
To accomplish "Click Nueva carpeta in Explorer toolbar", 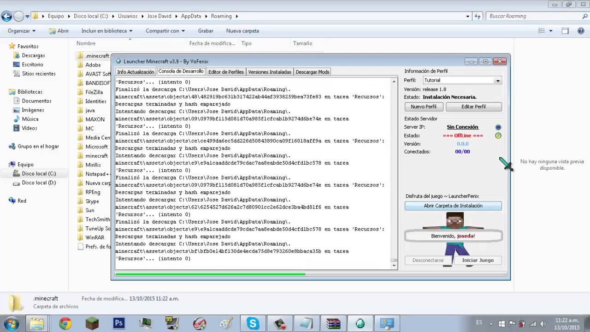I will (242, 31).
